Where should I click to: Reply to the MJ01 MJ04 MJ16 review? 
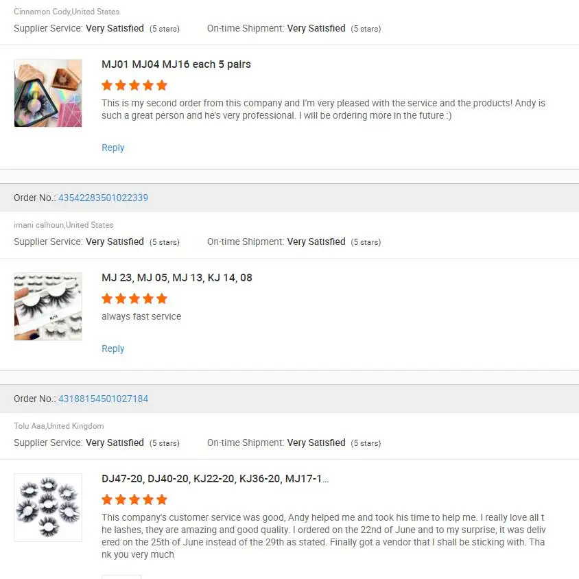pos(113,147)
